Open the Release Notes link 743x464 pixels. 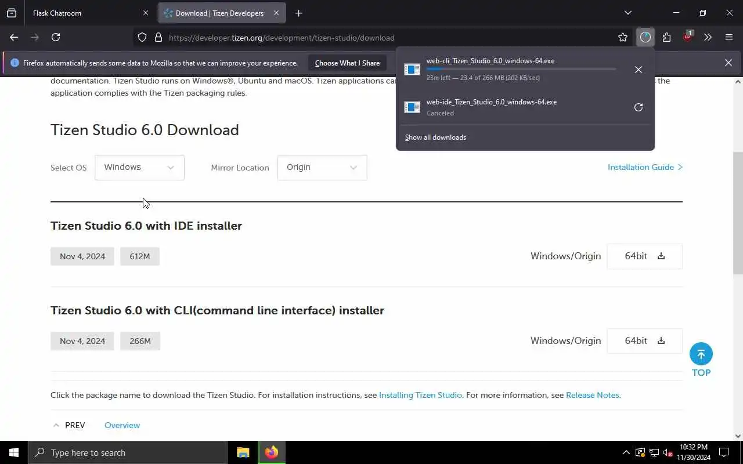pos(592,395)
